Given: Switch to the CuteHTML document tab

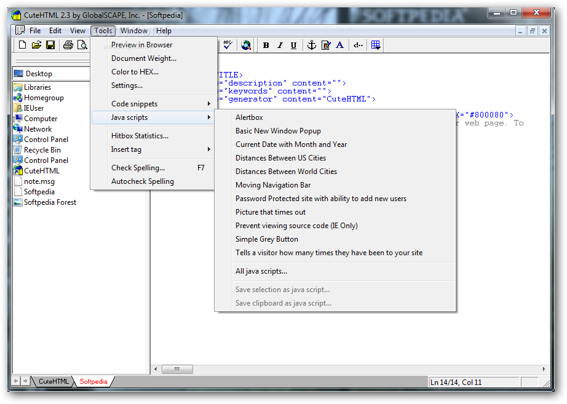Looking at the screenshot, I should pyautogui.click(x=53, y=381).
